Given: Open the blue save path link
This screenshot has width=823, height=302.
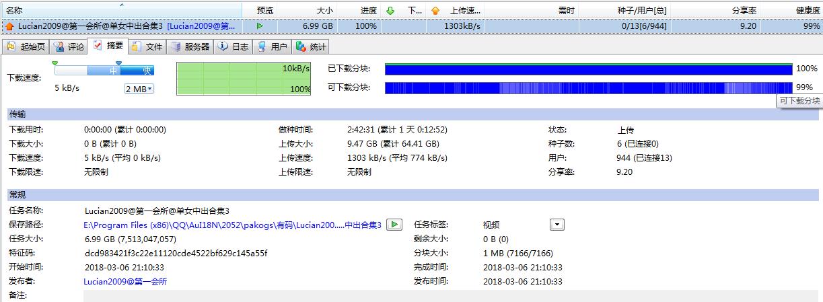Looking at the screenshot, I should point(232,225).
